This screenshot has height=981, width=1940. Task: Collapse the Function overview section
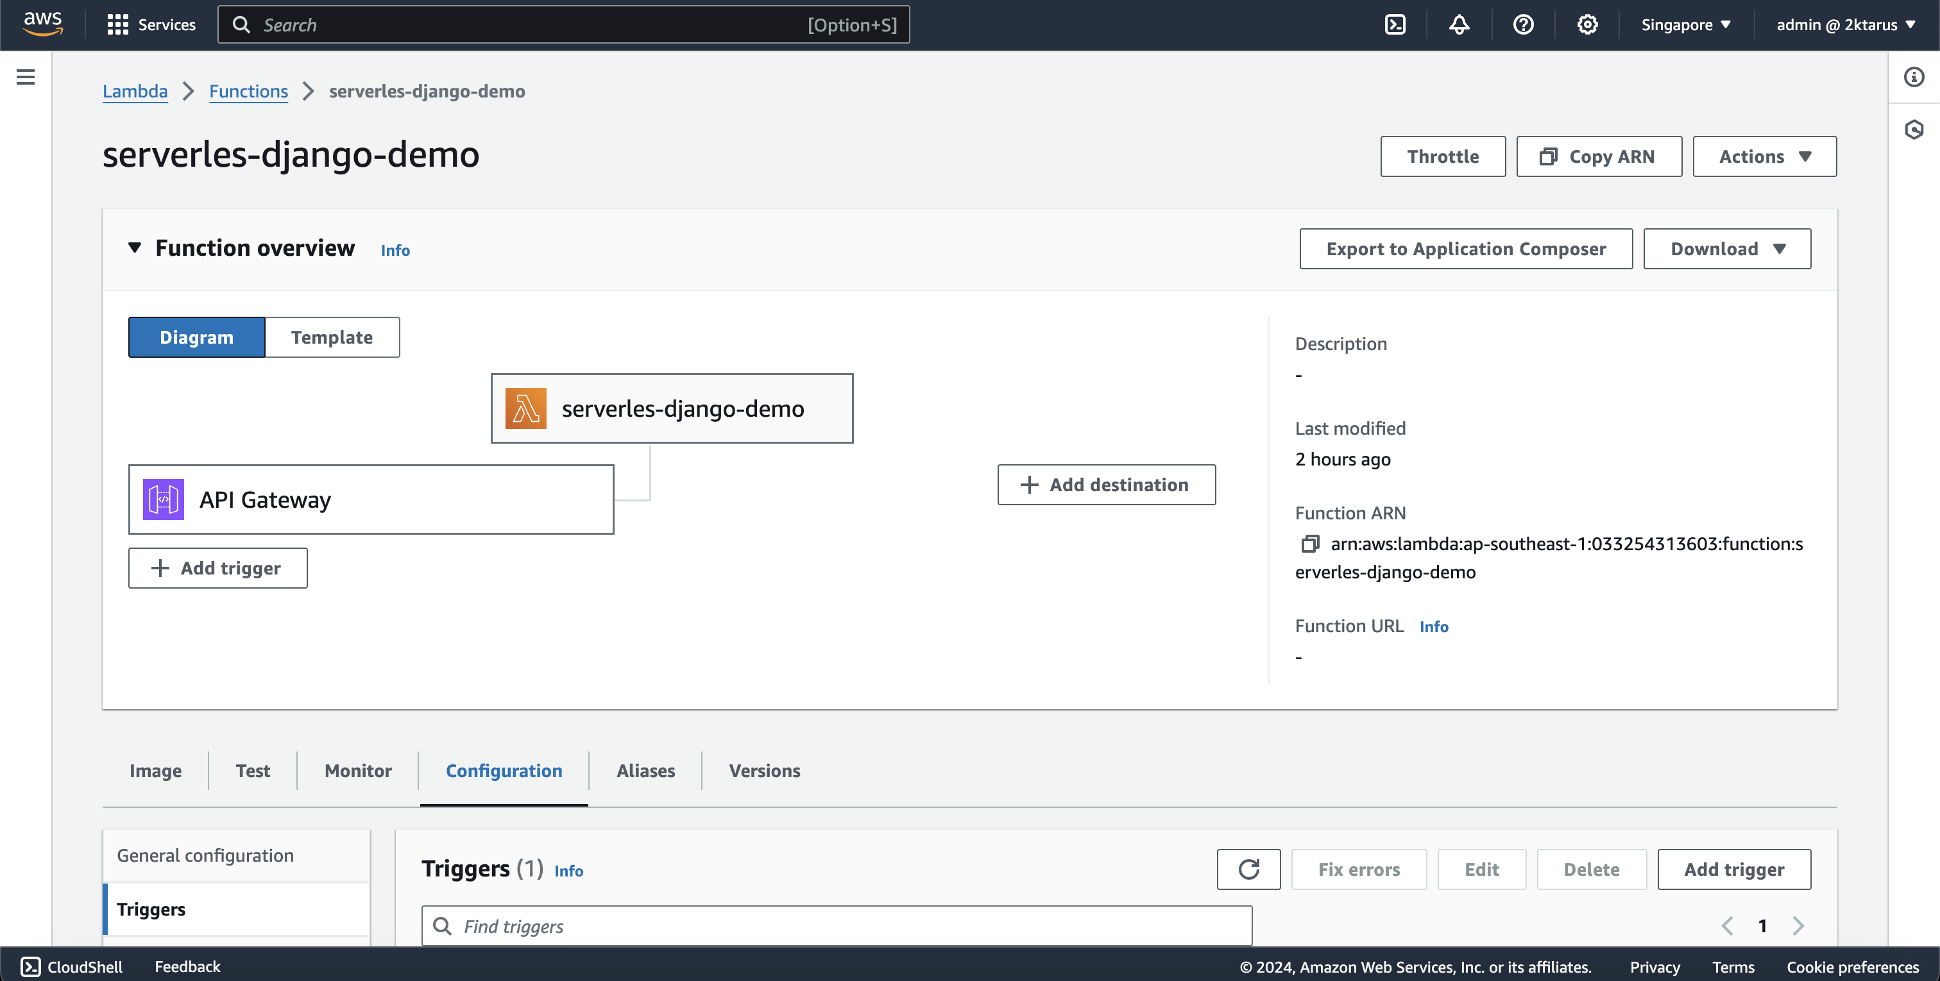135,247
